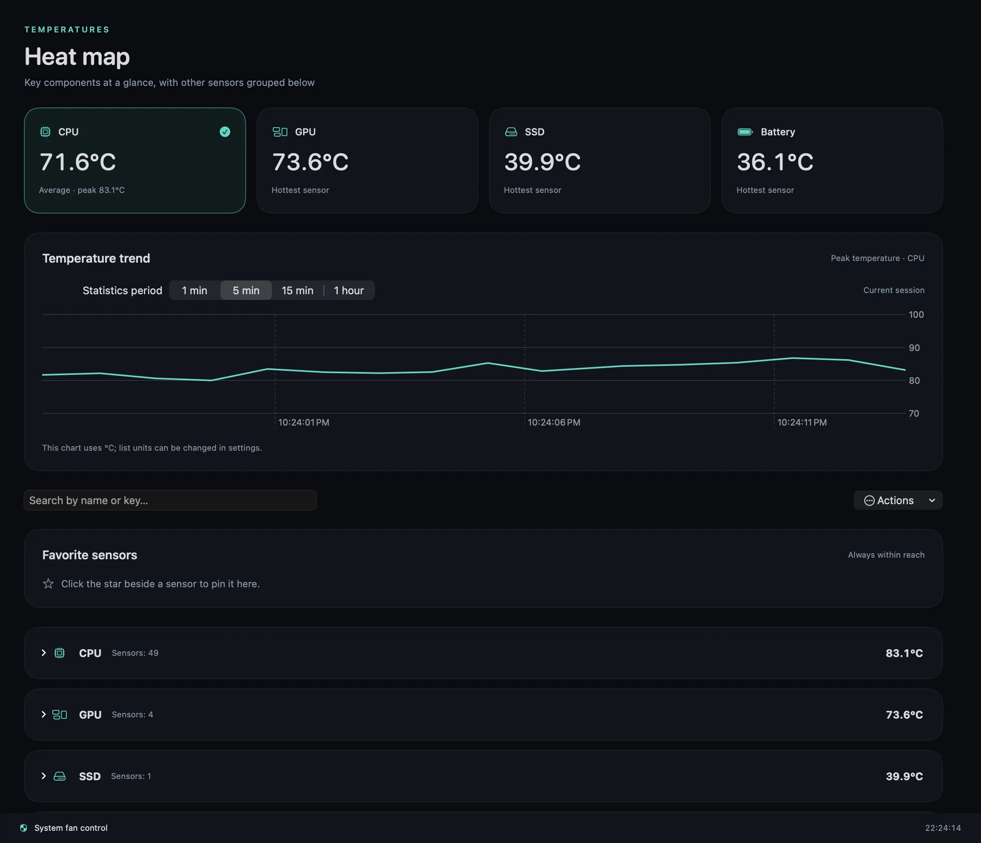Click the 'Current session' label
981x843 pixels.
894,290
